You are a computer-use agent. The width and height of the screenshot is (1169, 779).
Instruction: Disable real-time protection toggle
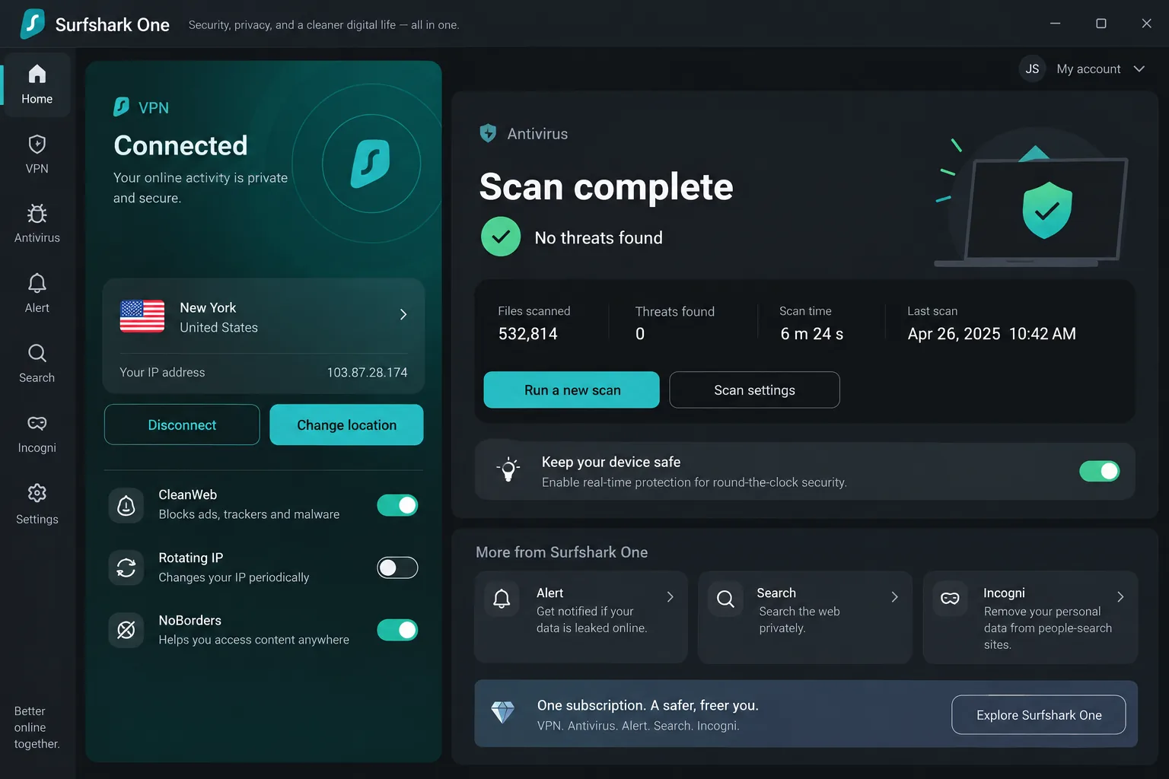pyautogui.click(x=1099, y=471)
